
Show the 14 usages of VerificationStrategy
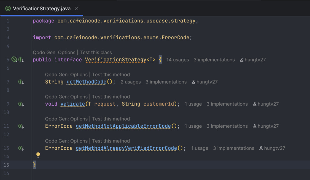click(177, 60)
